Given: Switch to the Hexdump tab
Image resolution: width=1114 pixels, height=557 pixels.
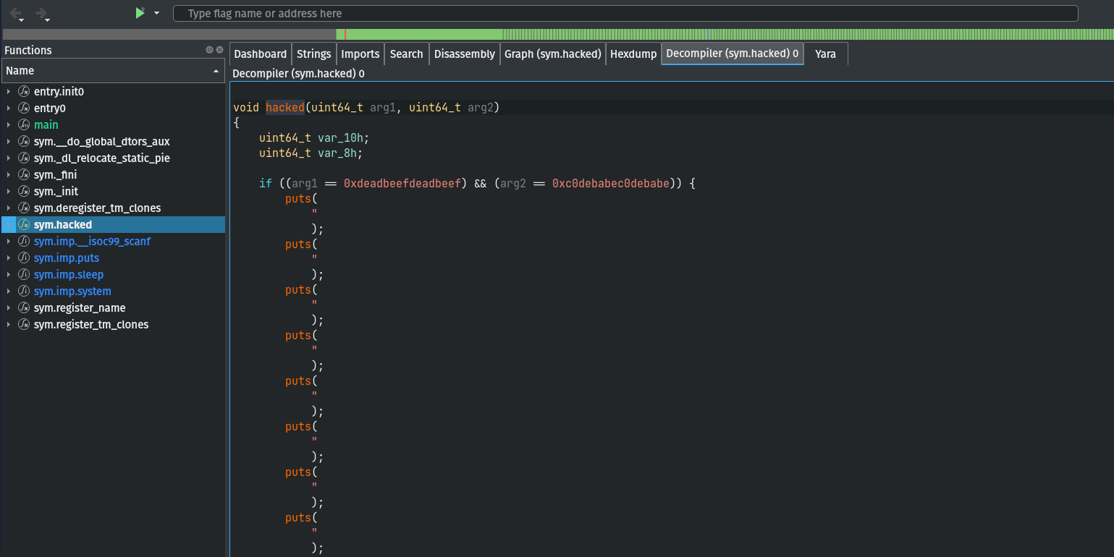Looking at the screenshot, I should point(633,54).
